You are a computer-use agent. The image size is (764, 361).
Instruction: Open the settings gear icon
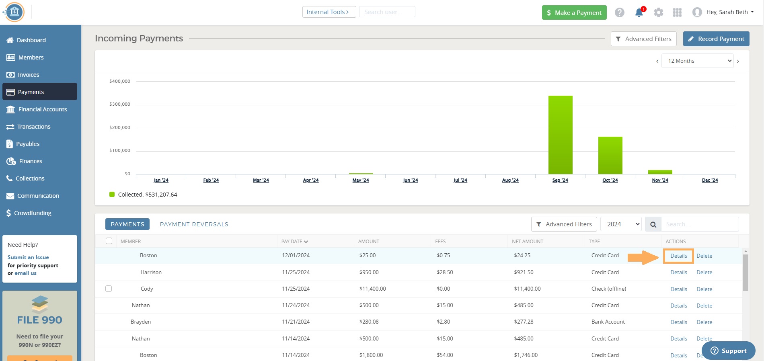pyautogui.click(x=658, y=12)
